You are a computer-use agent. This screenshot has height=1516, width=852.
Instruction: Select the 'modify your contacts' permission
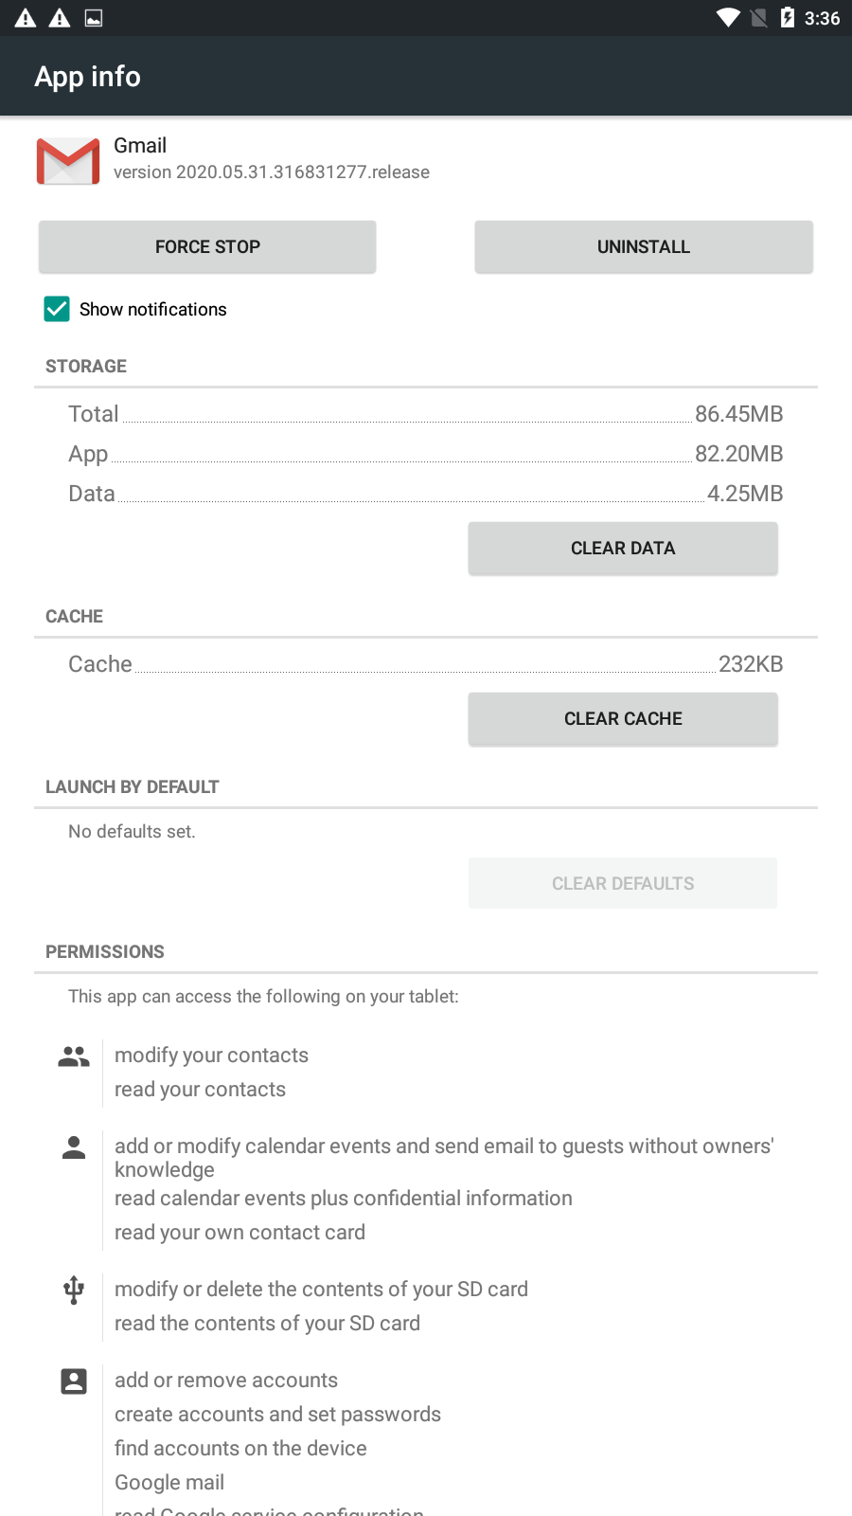pyautogui.click(x=211, y=1056)
